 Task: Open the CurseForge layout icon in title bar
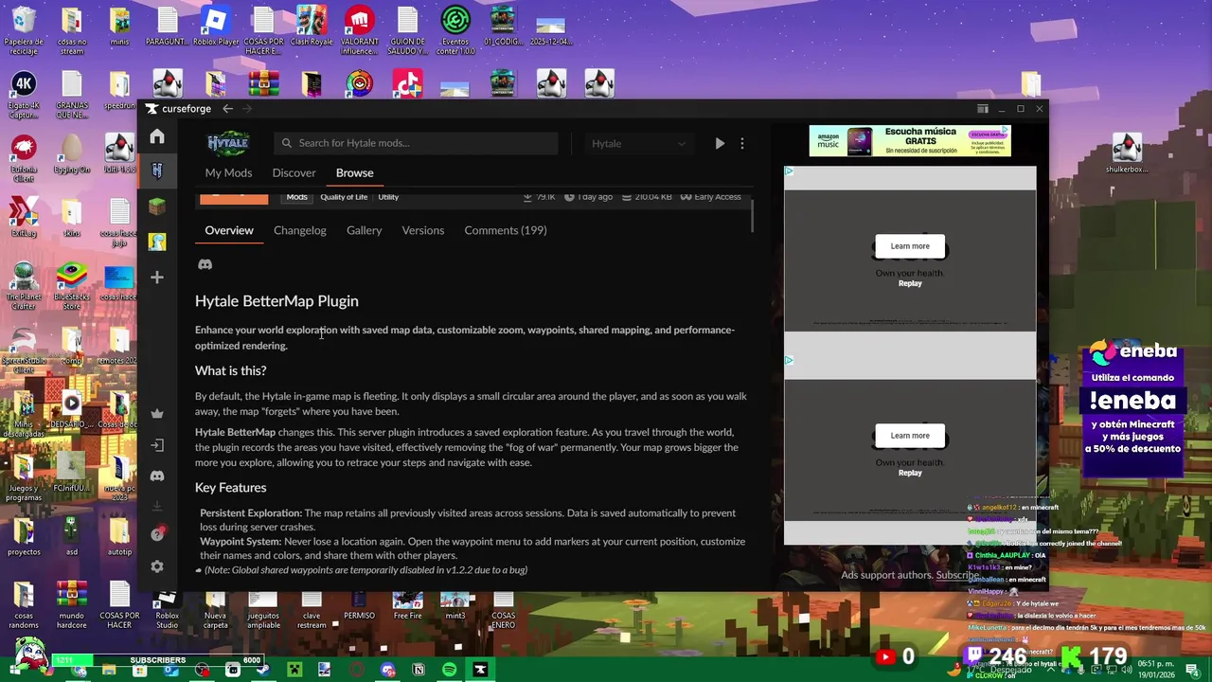[983, 109]
